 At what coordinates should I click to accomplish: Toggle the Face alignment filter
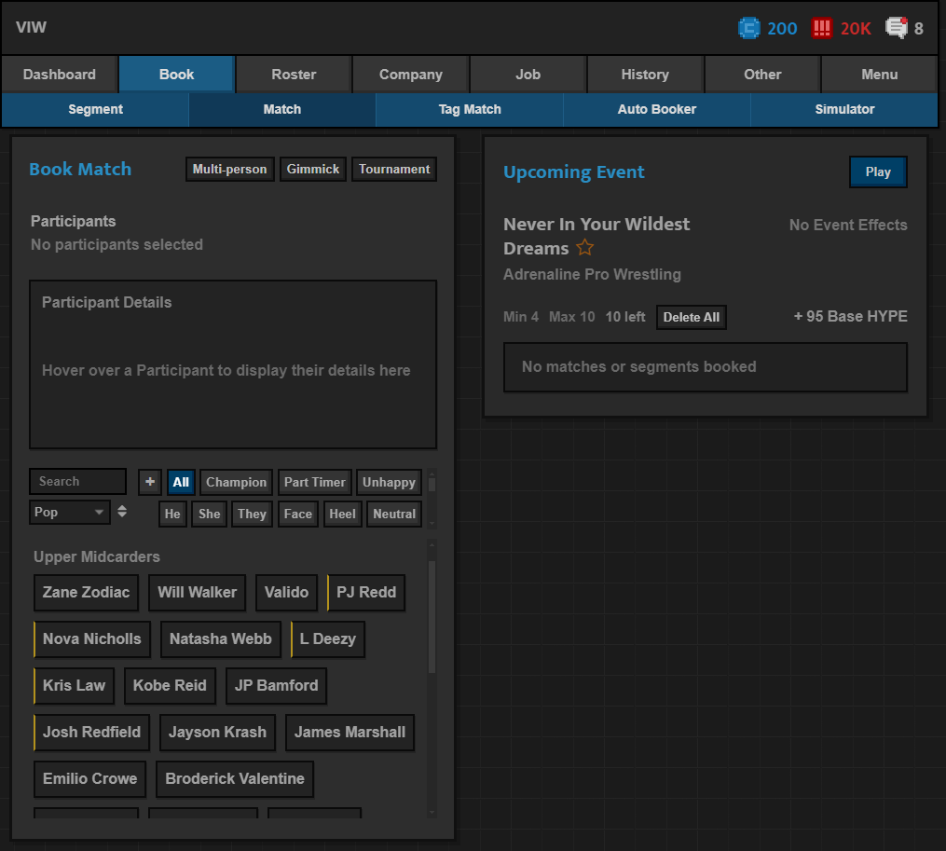(298, 515)
